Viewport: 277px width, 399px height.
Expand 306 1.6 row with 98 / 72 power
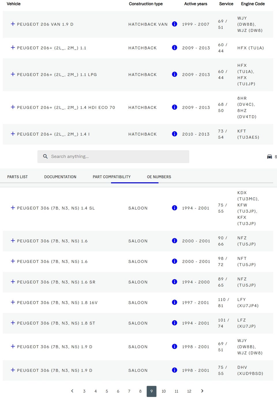[x=13, y=261]
